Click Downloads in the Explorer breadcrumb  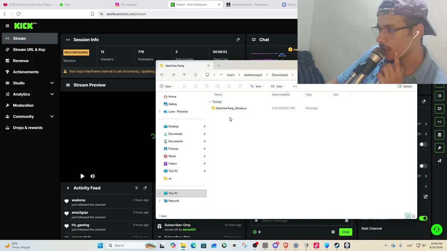tap(280, 75)
